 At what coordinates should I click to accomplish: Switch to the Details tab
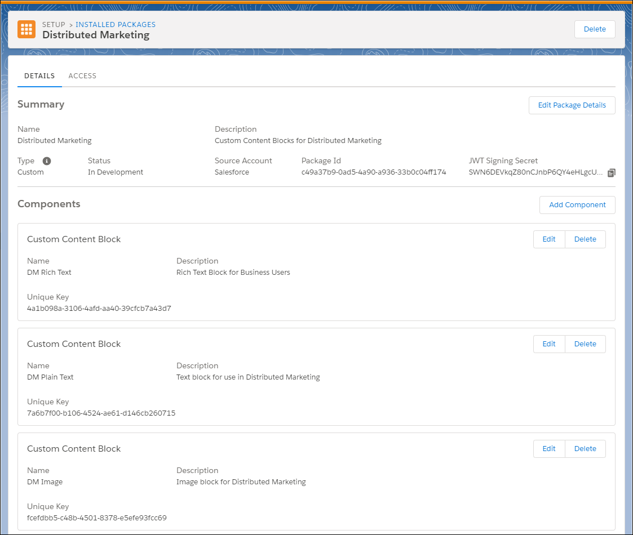[39, 76]
